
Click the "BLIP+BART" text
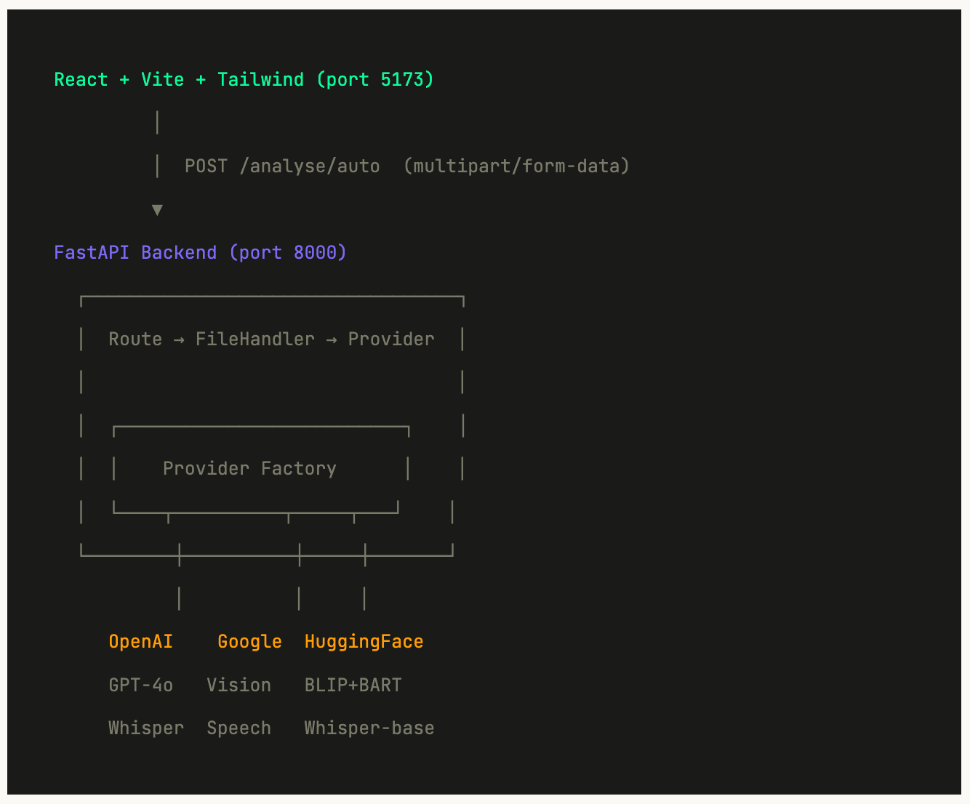pos(353,686)
